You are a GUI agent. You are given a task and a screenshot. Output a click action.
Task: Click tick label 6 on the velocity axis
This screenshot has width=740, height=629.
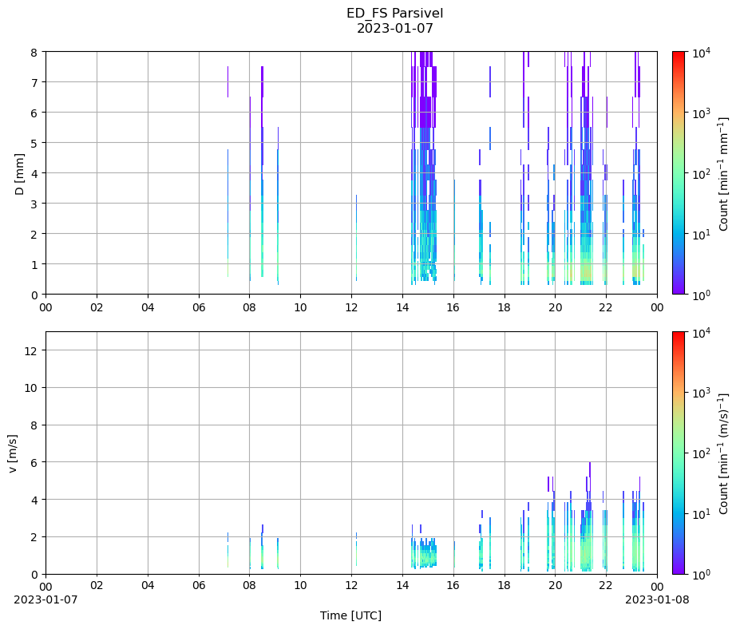coord(34,462)
